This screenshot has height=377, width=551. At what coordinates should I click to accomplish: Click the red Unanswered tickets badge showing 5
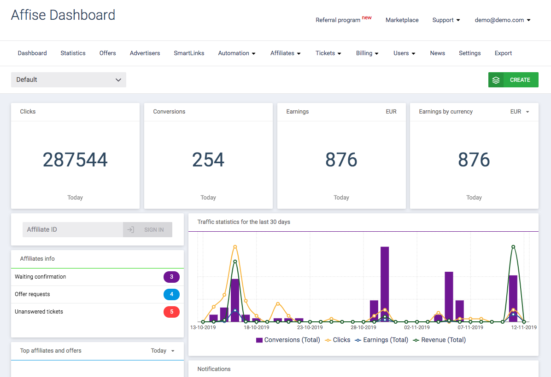(x=171, y=312)
